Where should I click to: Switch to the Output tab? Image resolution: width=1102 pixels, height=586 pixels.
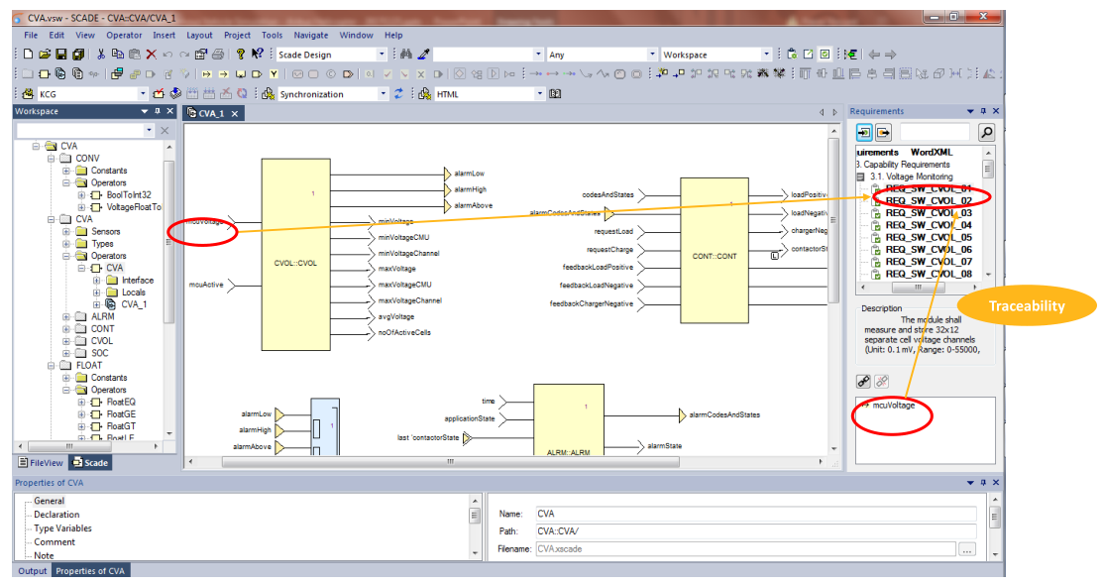click(32, 570)
